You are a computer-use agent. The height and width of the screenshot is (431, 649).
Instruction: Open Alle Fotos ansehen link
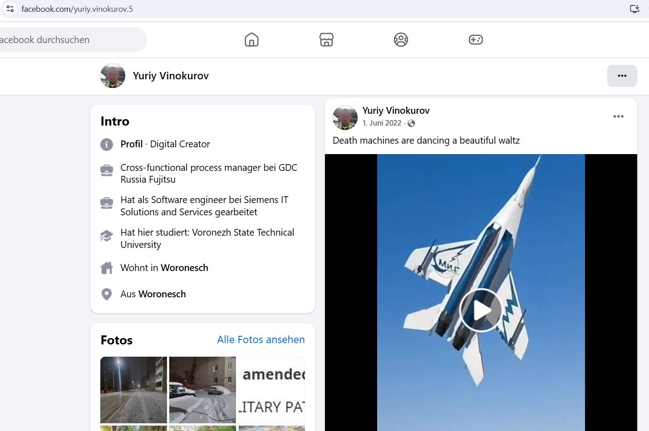tap(261, 339)
